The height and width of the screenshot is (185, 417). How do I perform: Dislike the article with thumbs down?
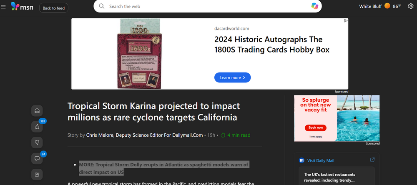[x=37, y=143]
